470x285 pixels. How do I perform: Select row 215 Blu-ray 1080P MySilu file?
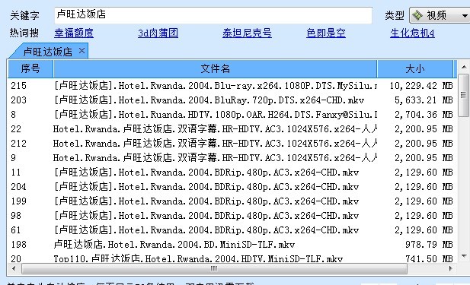[x=232, y=86]
